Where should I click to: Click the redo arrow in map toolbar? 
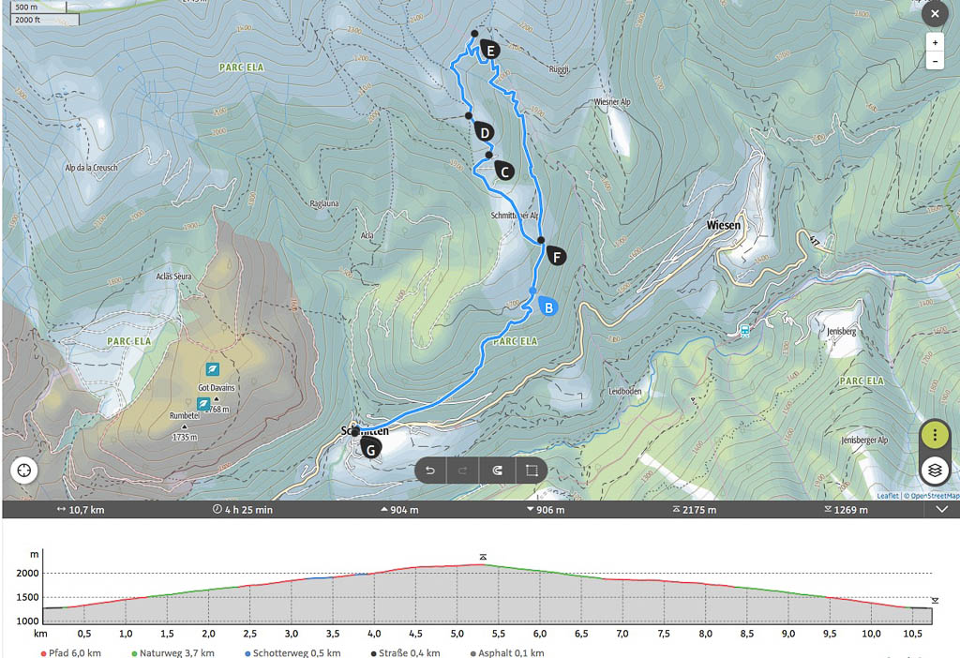(x=463, y=470)
